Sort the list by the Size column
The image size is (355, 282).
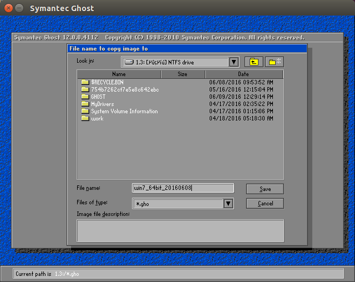pyautogui.click(x=182, y=74)
